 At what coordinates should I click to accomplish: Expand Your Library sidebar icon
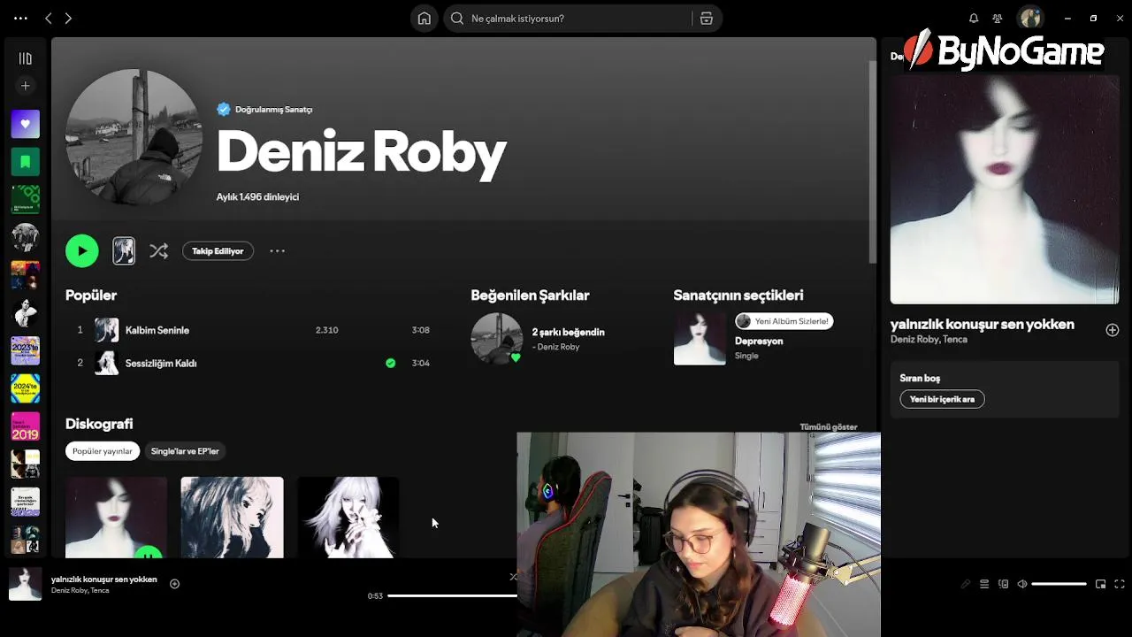pyautogui.click(x=26, y=58)
